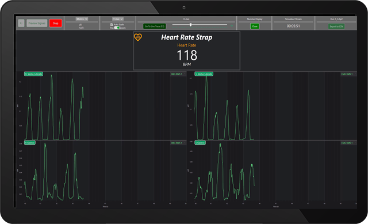Click the 118 BPM heart rate value

(x=187, y=55)
